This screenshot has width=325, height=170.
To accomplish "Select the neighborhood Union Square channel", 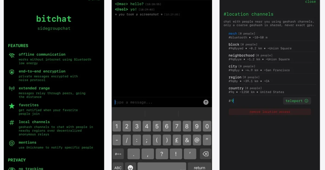I will tap(272, 57).
